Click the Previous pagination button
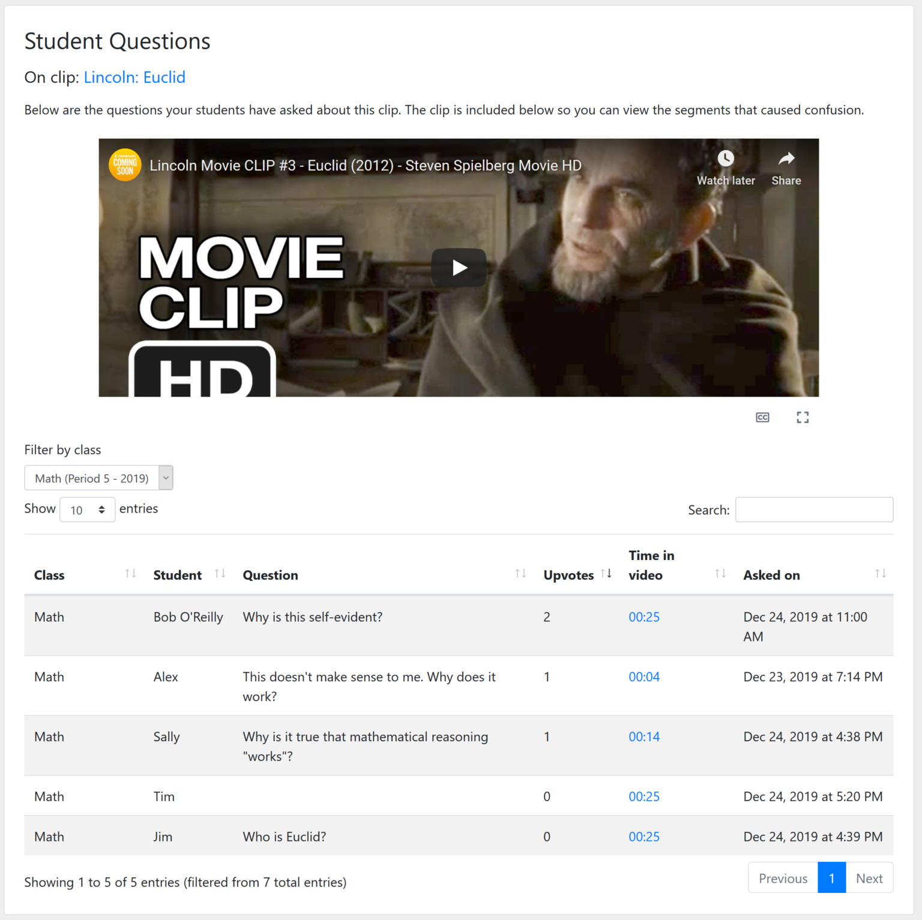The width and height of the screenshot is (922, 920). (x=783, y=877)
